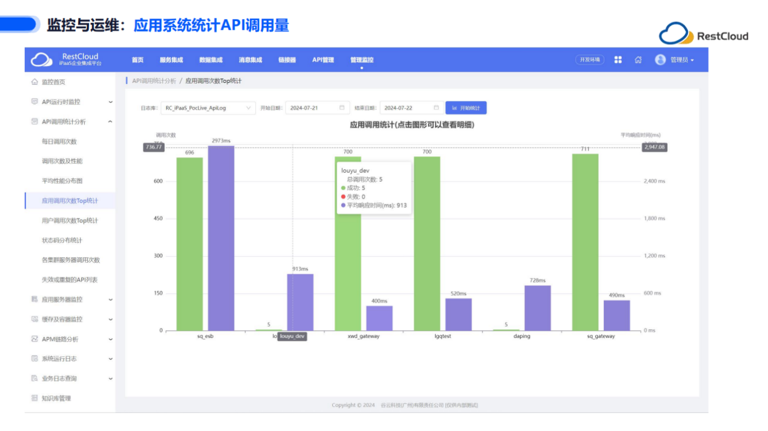
Task: Collapse the API调用统计分析 section chevron
Action: point(110,121)
